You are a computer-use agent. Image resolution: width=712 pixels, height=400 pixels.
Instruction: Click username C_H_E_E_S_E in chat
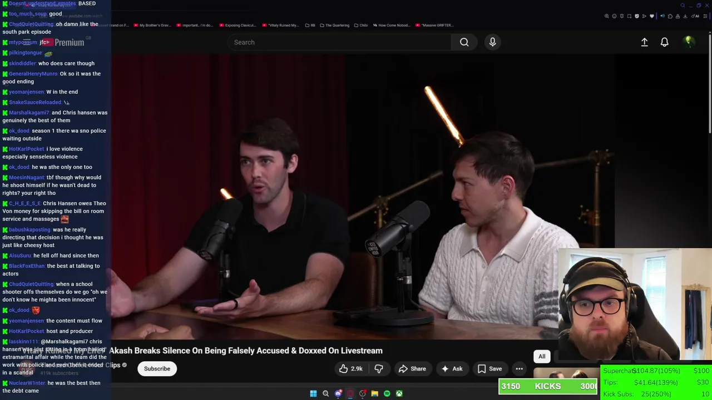pos(24,204)
